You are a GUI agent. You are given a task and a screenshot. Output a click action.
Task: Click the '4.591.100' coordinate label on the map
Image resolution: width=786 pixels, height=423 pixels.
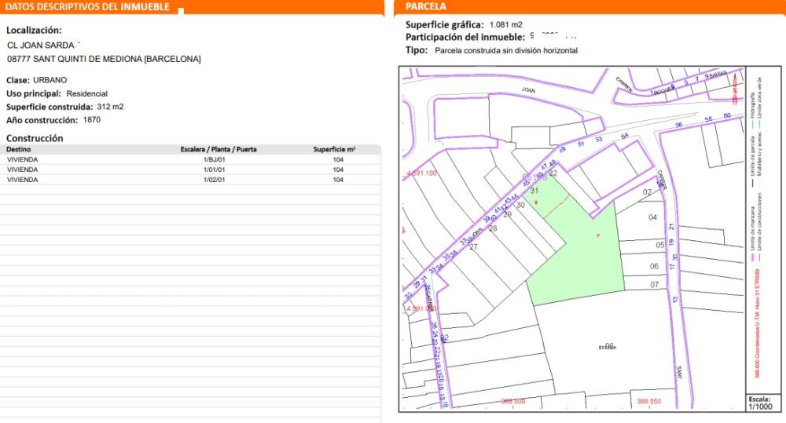(x=421, y=173)
